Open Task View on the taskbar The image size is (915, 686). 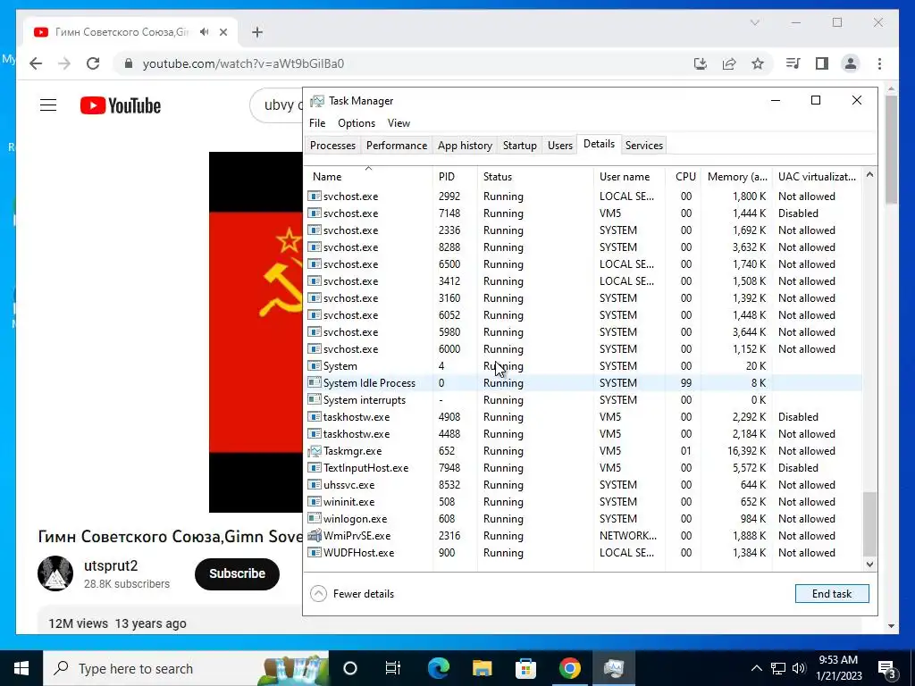pyautogui.click(x=393, y=668)
